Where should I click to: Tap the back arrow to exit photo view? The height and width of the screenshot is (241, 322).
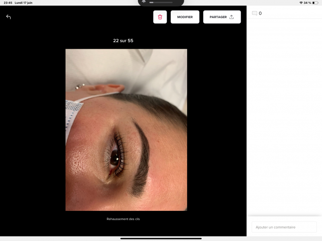(8, 17)
